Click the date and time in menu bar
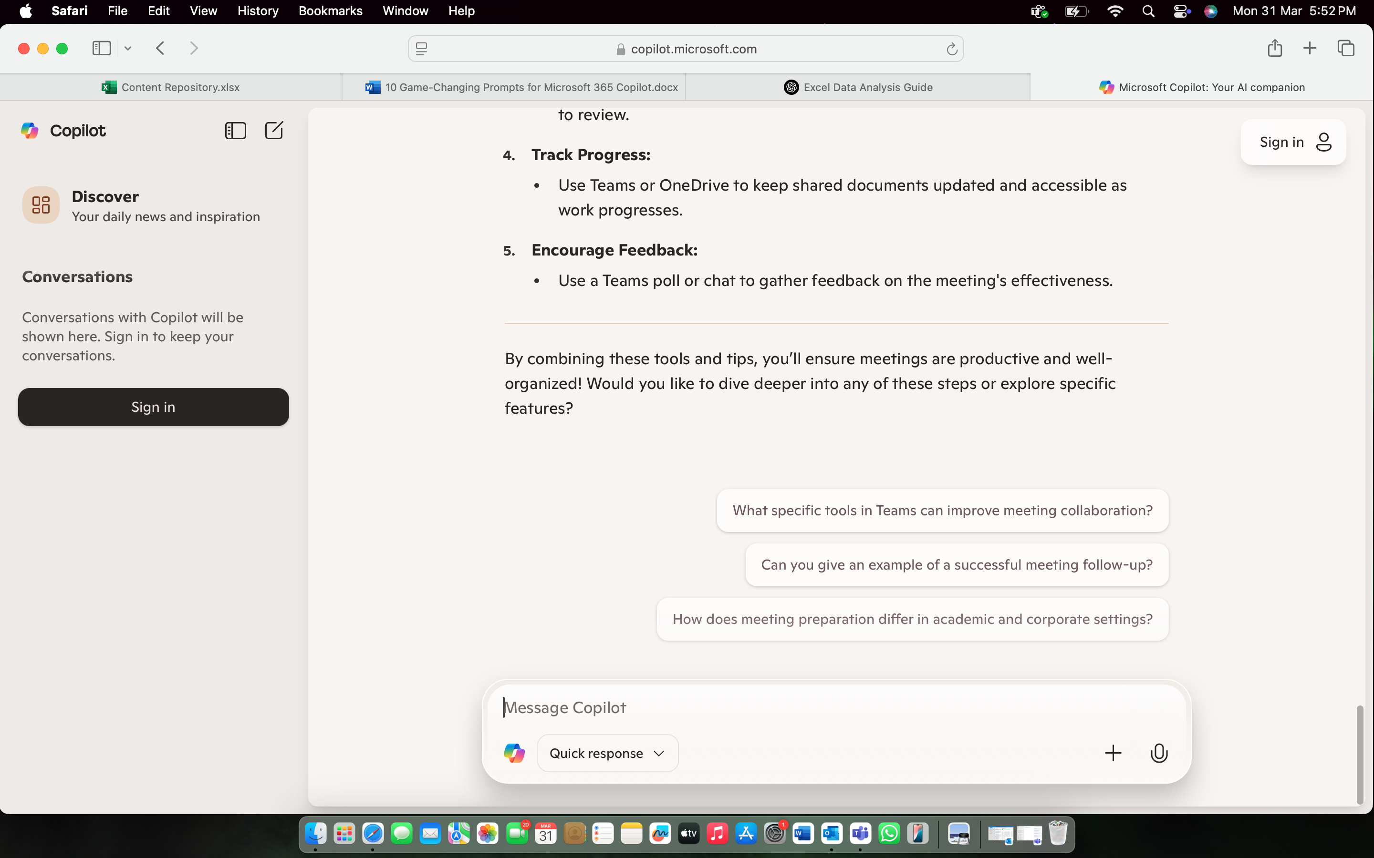Screen dimensions: 1374x858 (x=1294, y=11)
